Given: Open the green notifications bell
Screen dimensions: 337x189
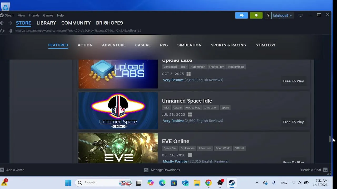Looking at the screenshot, I should [256, 15].
